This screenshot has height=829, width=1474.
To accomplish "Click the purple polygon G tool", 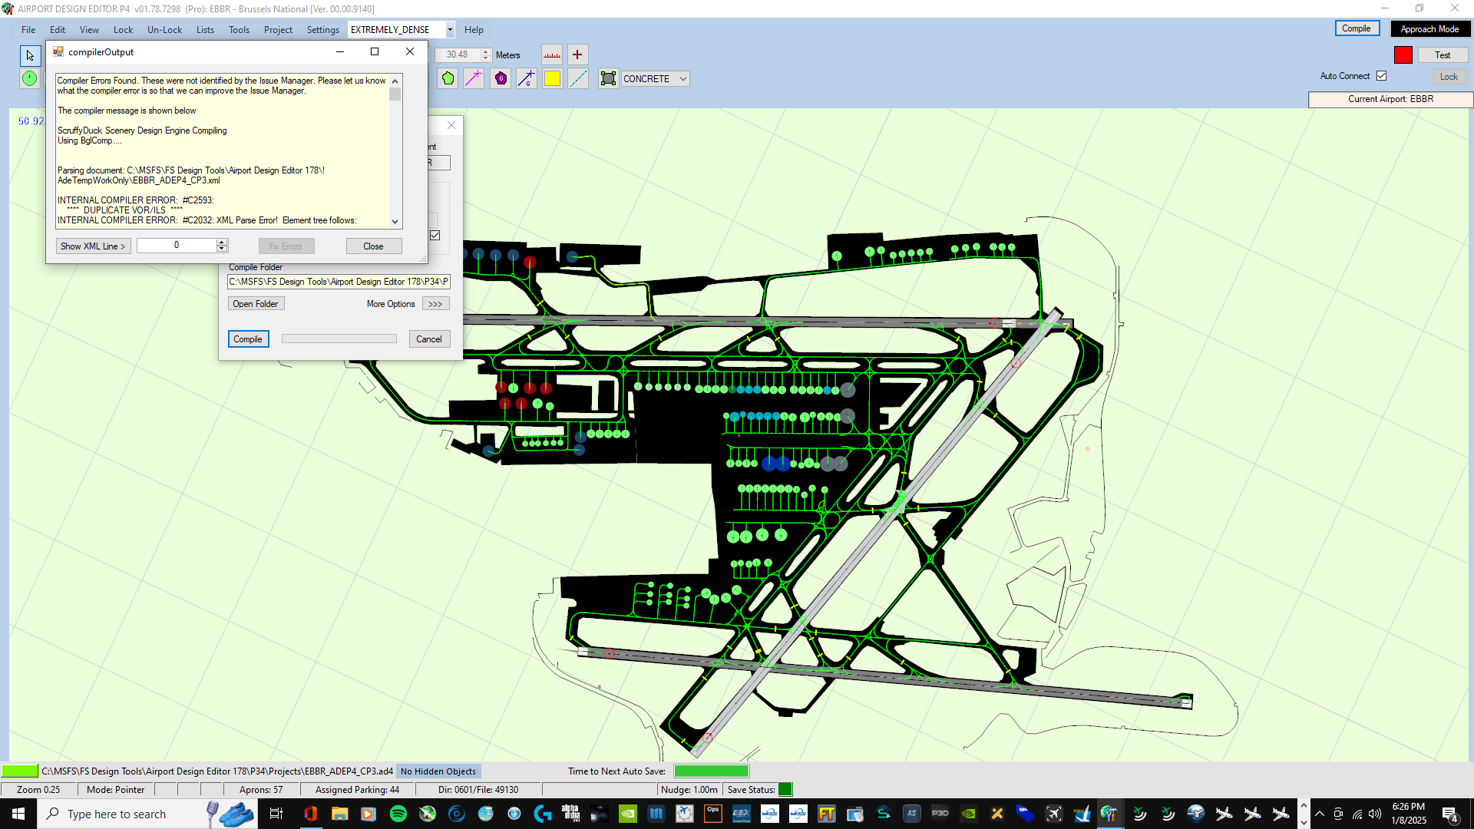I will coord(501,78).
